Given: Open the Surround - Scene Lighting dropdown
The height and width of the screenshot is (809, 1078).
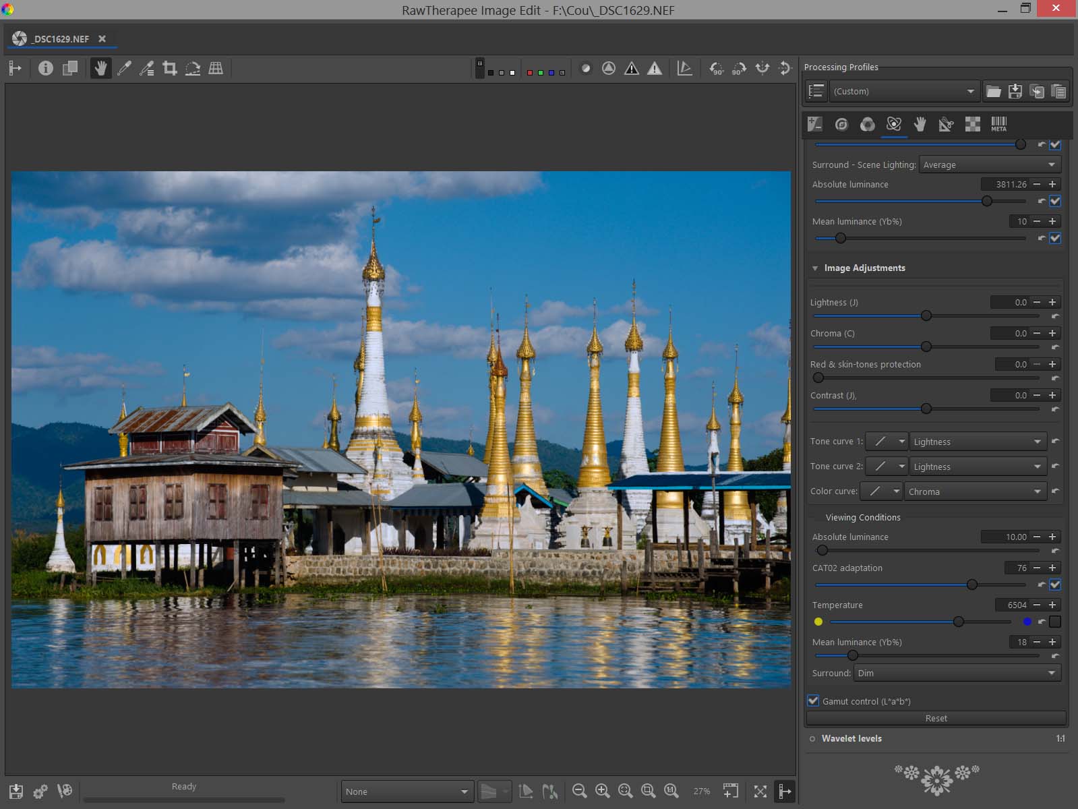Looking at the screenshot, I should click(x=989, y=164).
